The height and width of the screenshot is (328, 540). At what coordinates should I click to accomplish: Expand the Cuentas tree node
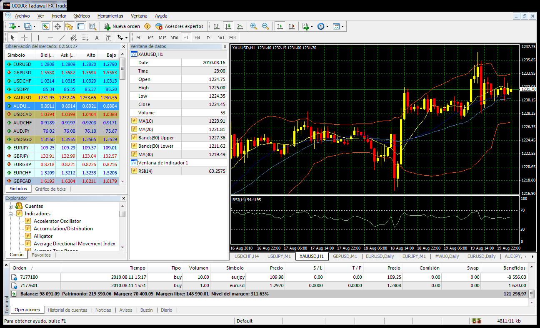click(10, 206)
